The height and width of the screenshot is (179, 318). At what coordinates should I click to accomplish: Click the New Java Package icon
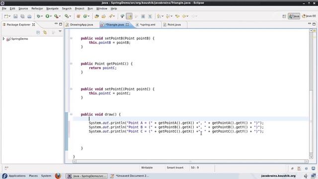point(79,16)
